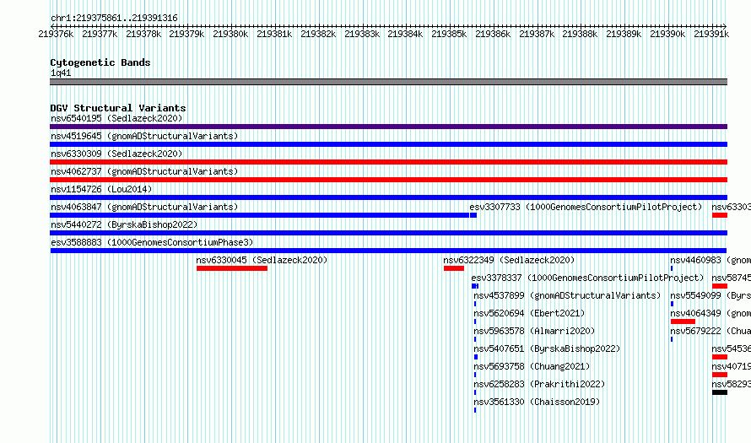Click the 219384k ruler tick label
This screenshot has width=751, height=443.
[x=405, y=34]
